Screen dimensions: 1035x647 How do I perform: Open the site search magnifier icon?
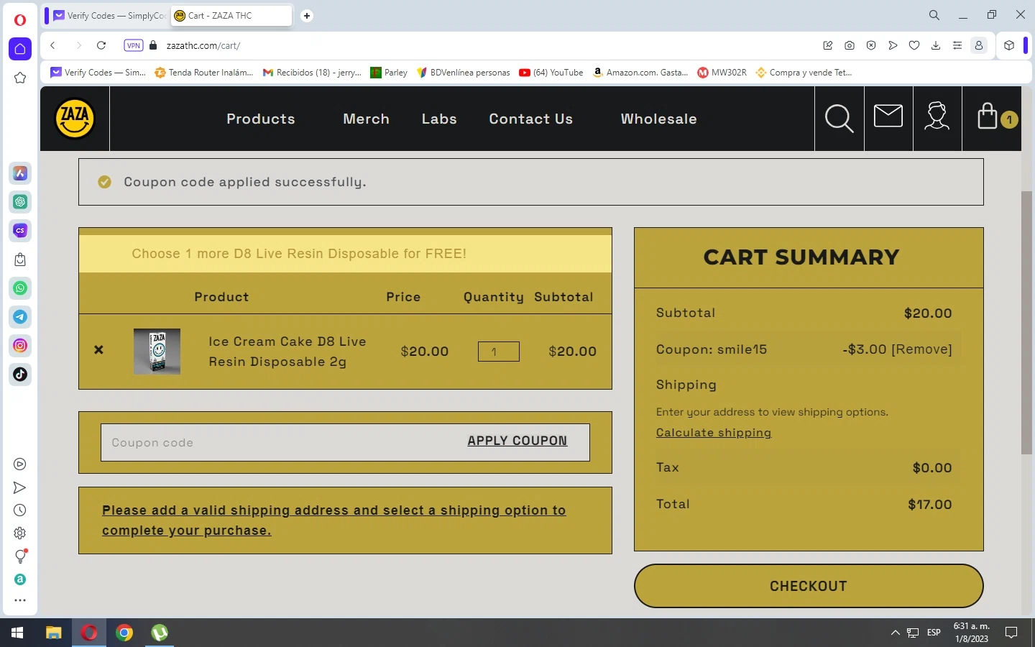coord(839,119)
